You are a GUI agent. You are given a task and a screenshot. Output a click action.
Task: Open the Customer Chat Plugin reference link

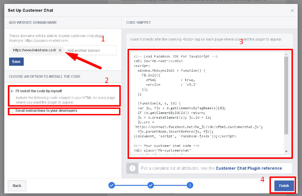(249, 168)
